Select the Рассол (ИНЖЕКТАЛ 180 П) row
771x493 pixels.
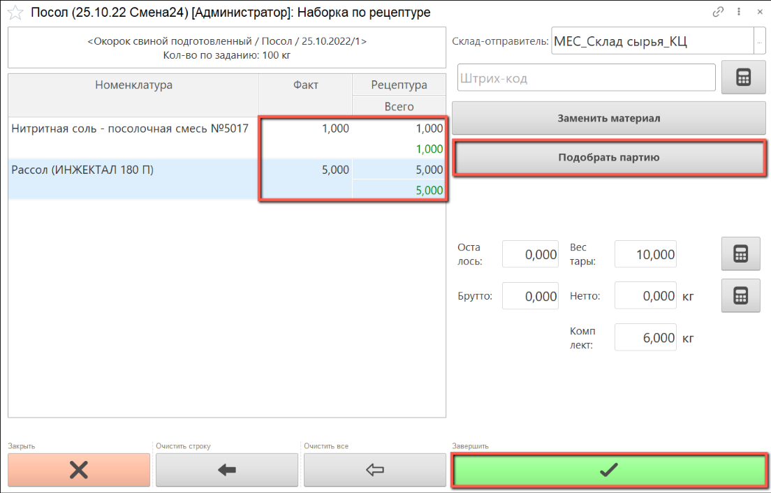click(x=130, y=170)
